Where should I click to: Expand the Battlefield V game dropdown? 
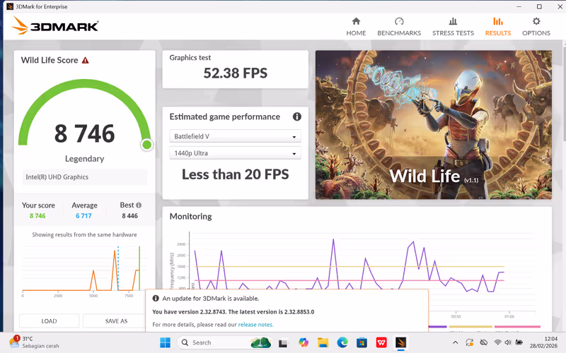point(235,136)
